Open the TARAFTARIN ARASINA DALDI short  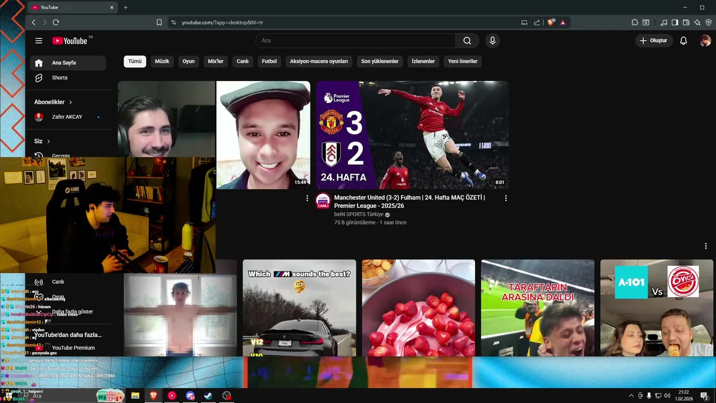pos(538,308)
